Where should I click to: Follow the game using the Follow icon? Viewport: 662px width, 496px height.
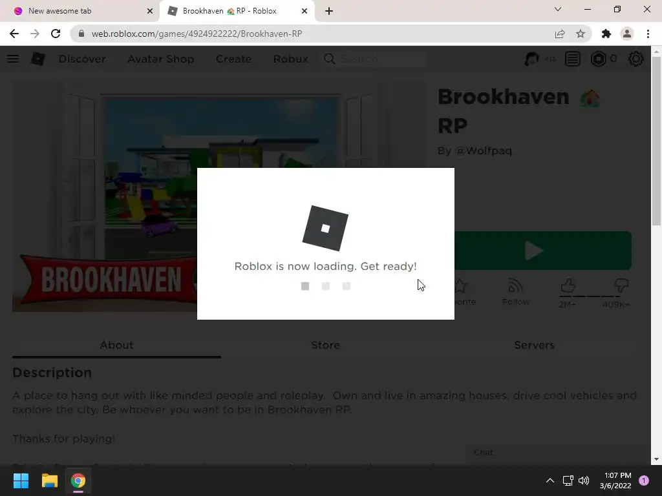click(x=515, y=285)
